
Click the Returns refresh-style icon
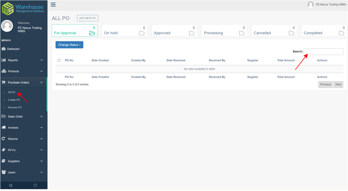4,139
